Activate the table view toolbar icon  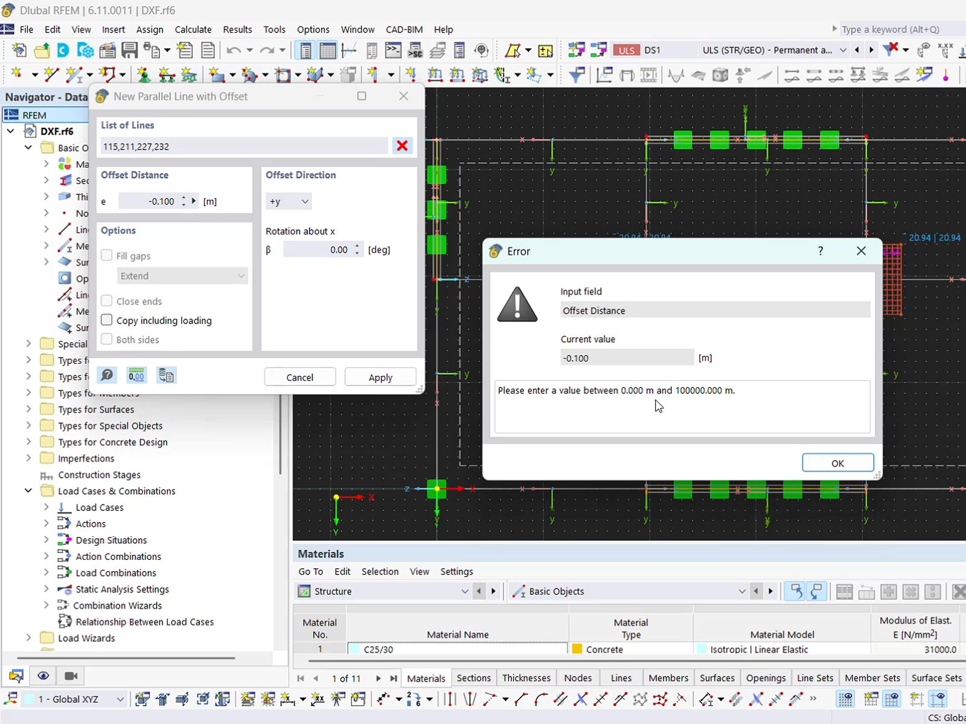click(x=328, y=50)
